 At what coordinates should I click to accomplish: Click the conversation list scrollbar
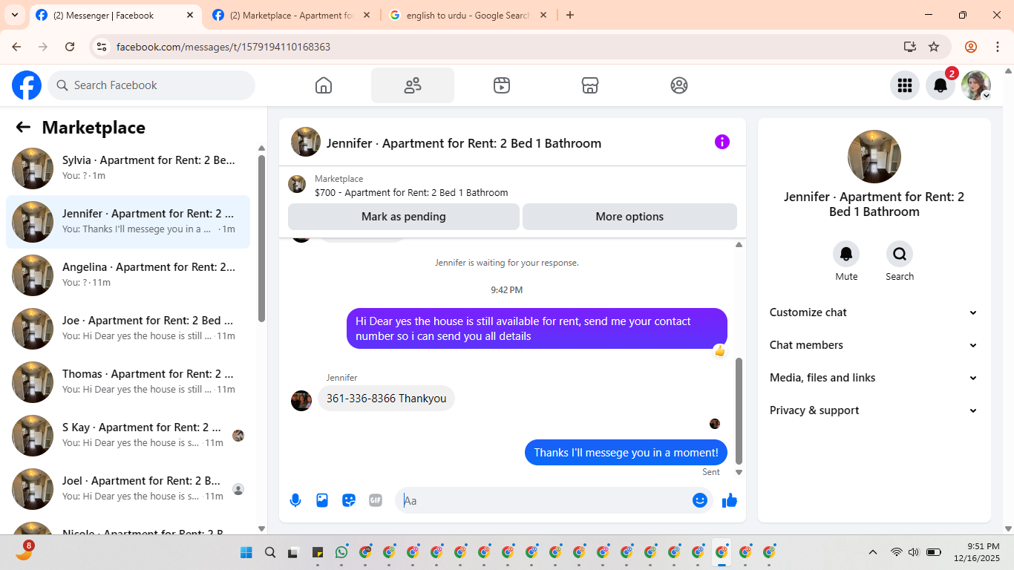tap(261, 237)
